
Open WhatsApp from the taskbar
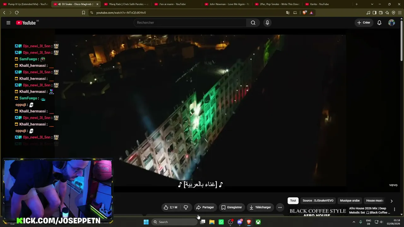(x=221, y=222)
